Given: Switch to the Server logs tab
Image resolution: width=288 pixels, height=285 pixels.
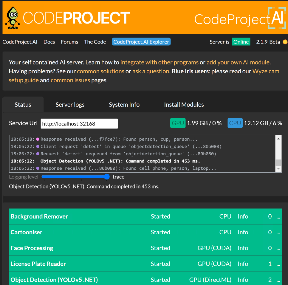Looking at the screenshot, I should (70, 104).
